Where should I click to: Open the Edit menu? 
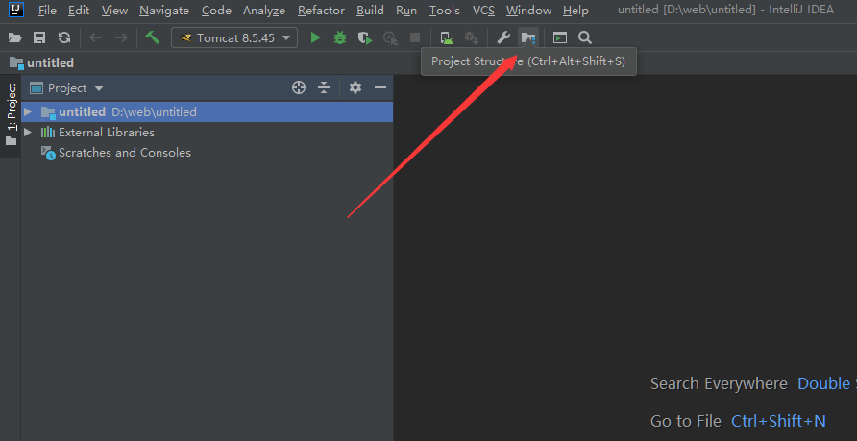coord(79,11)
